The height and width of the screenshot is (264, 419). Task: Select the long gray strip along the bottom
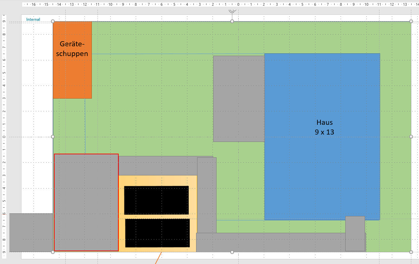point(268,243)
